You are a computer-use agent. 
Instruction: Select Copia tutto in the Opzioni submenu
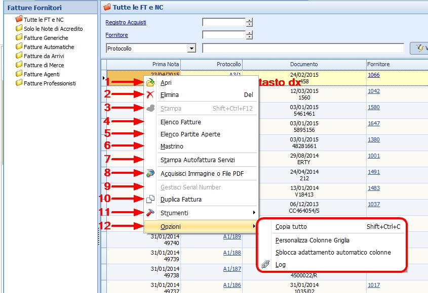tap(291, 227)
